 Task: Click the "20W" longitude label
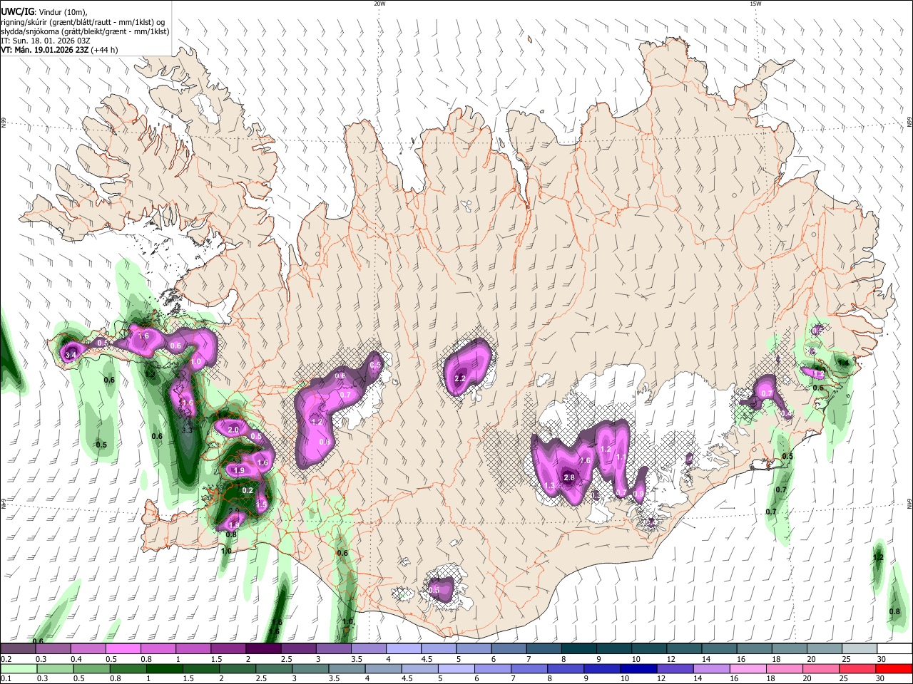[x=379, y=4]
